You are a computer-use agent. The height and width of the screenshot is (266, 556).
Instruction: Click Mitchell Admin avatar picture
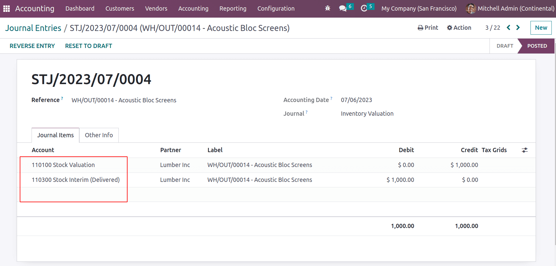point(471,9)
